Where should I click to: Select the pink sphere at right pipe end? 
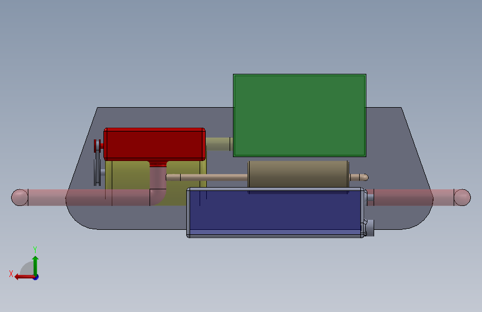(462, 198)
